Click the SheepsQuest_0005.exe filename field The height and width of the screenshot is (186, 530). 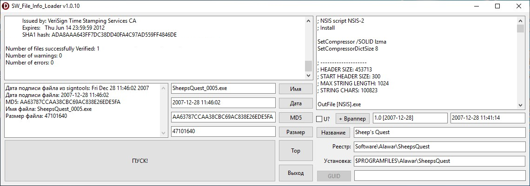[224, 89]
